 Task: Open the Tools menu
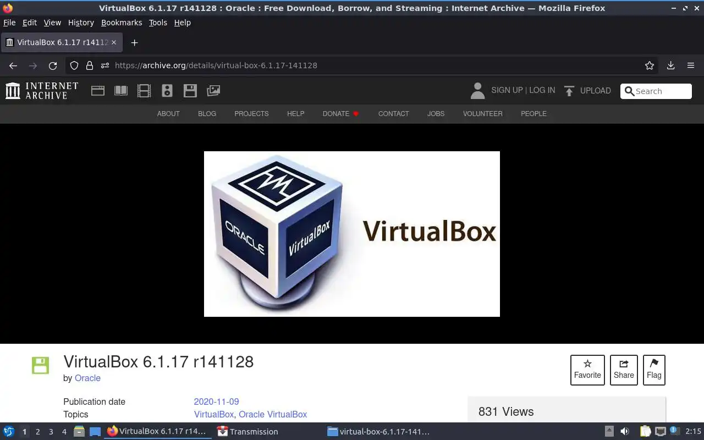coord(158,23)
